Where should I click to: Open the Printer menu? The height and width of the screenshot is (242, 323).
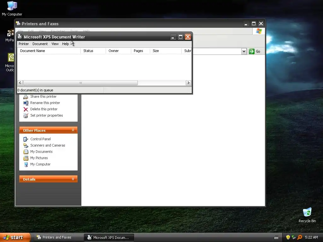point(23,44)
